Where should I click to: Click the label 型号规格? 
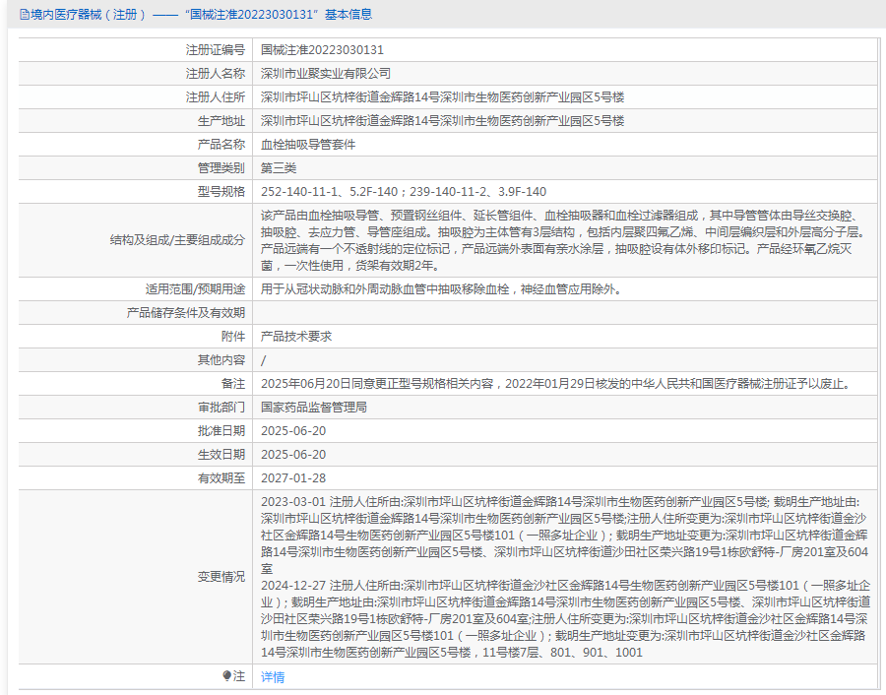coord(221,192)
